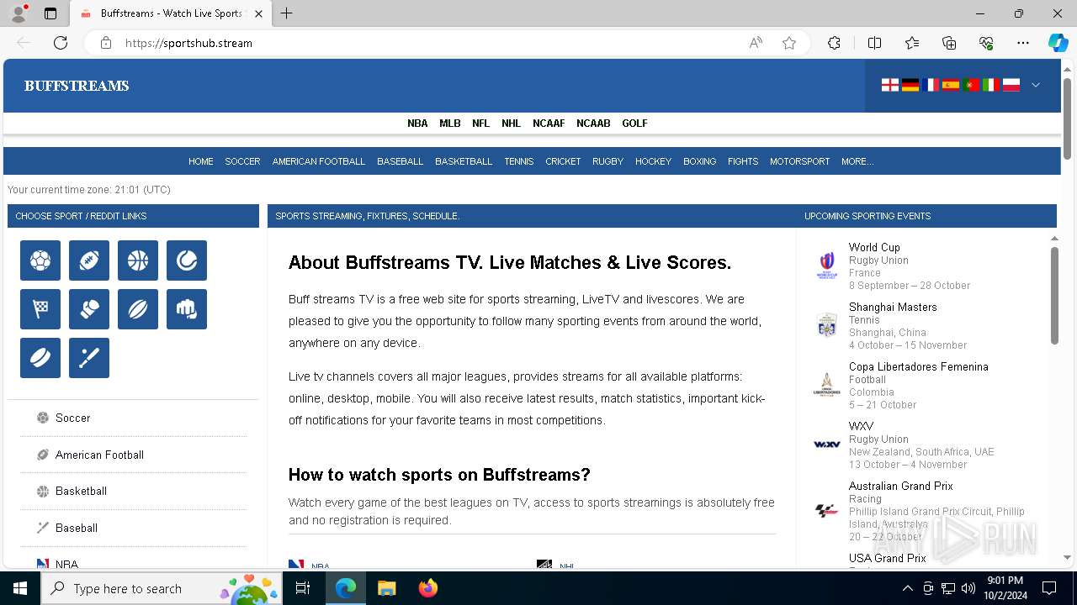Refresh the page in Edge
The width and height of the screenshot is (1077, 605).
(x=61, y=43)
